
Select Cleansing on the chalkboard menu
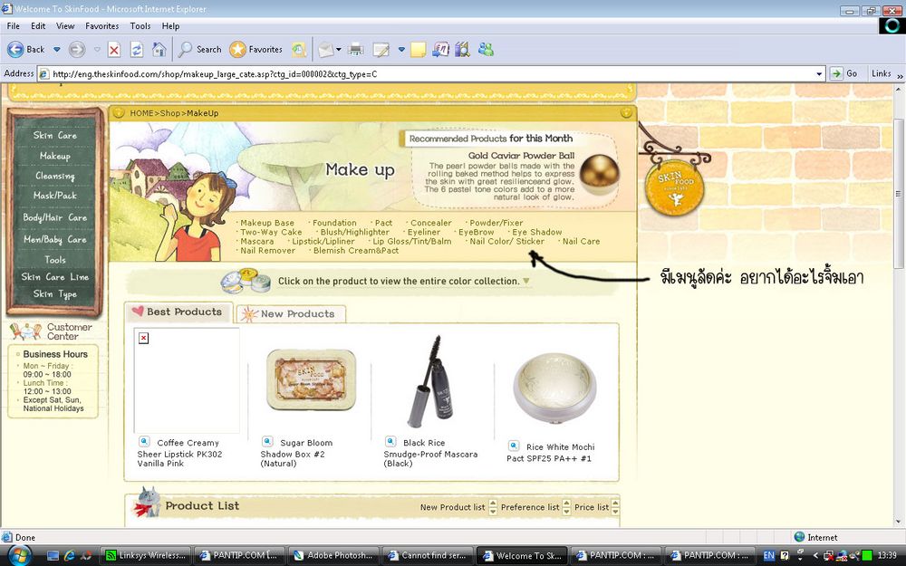[x=55, y=176]
